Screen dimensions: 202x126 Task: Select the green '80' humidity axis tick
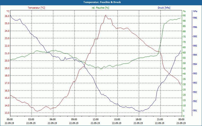click(184, 31)
